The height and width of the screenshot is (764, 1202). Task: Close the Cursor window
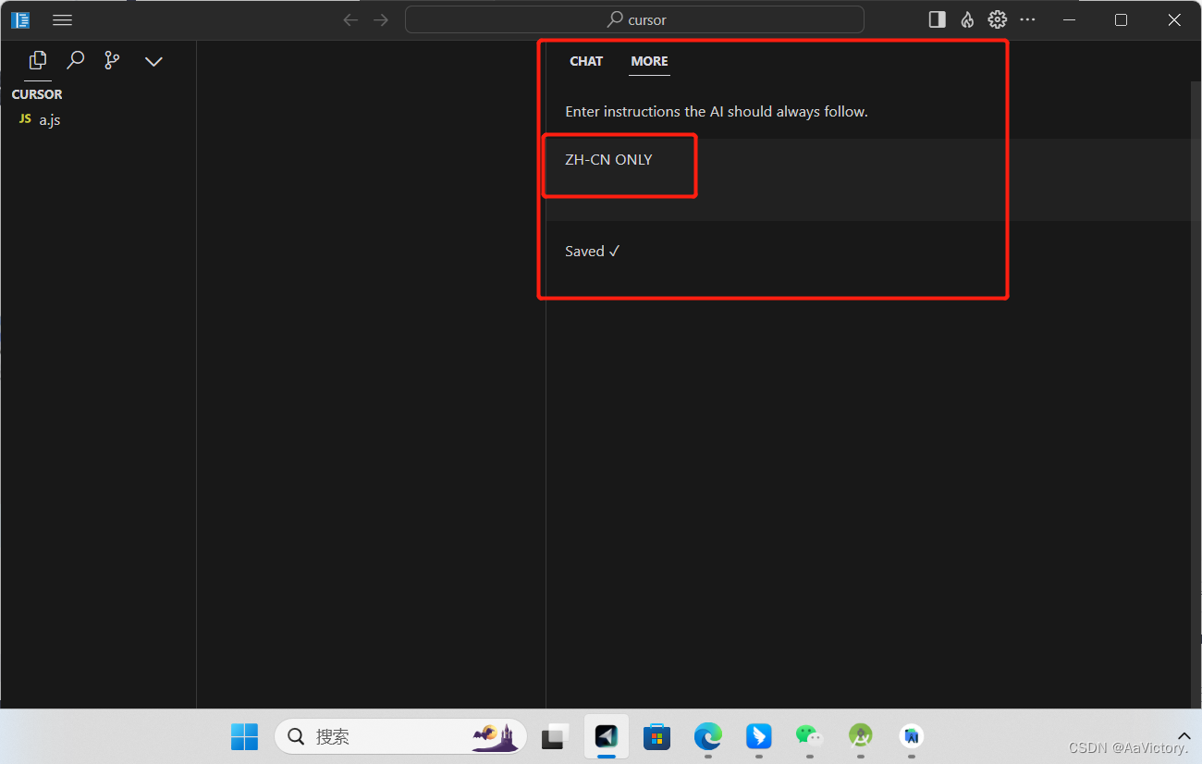(1174, 19)
